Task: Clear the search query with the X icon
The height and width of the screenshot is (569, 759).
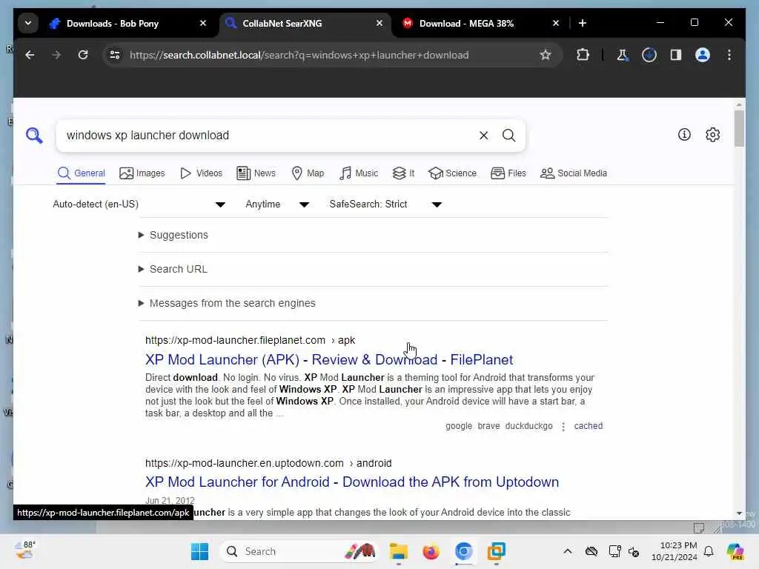Action: (x=483, y=136)
